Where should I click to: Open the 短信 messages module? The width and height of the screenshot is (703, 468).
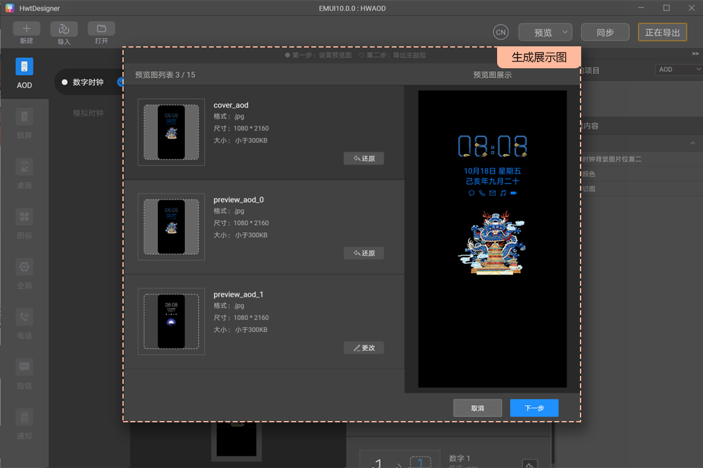pos(24,374)
